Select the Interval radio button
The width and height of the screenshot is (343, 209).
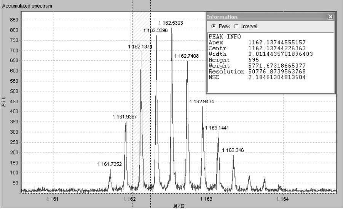[236, 26]
